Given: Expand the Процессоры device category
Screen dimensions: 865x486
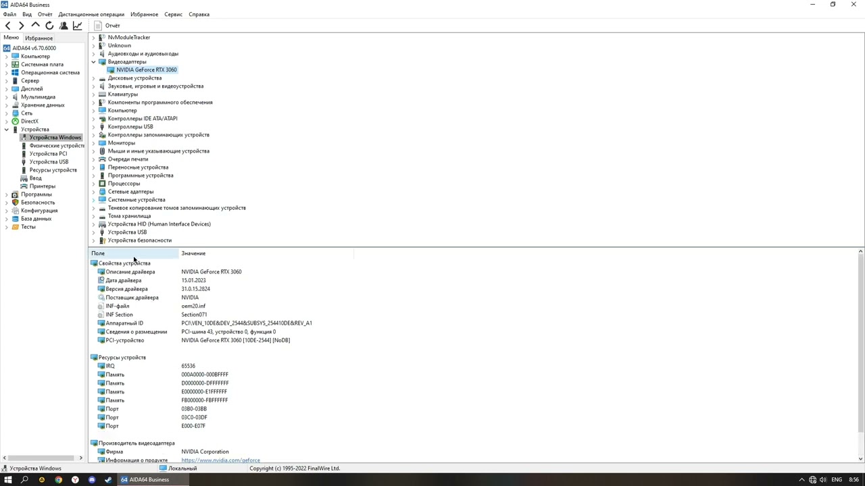Looking at the screenshot, I should click(93, 184).
